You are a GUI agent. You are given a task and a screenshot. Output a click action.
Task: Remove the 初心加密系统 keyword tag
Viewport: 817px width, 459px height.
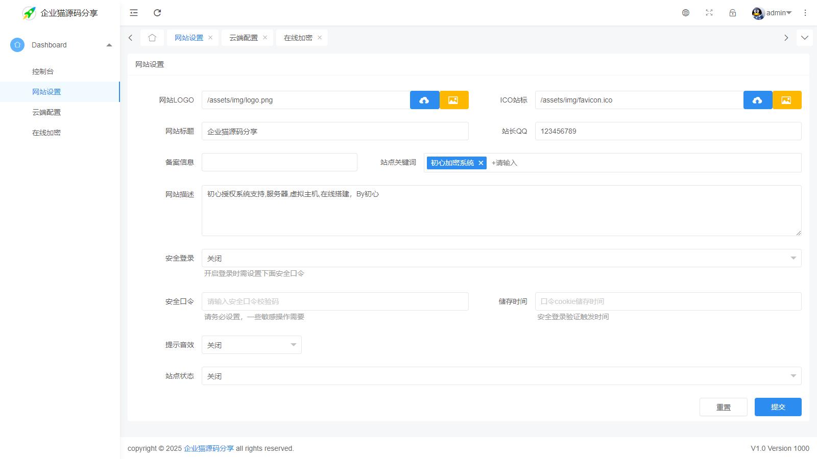point(480,163)
